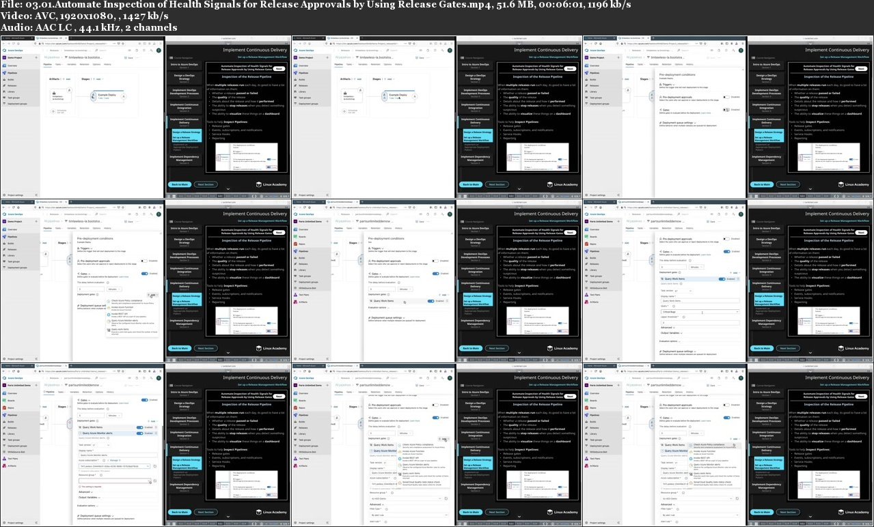Click Deployment groups in Demo Project gates-menu frame
The width and height of the screenshot is (874, 527).
(17, 268)
